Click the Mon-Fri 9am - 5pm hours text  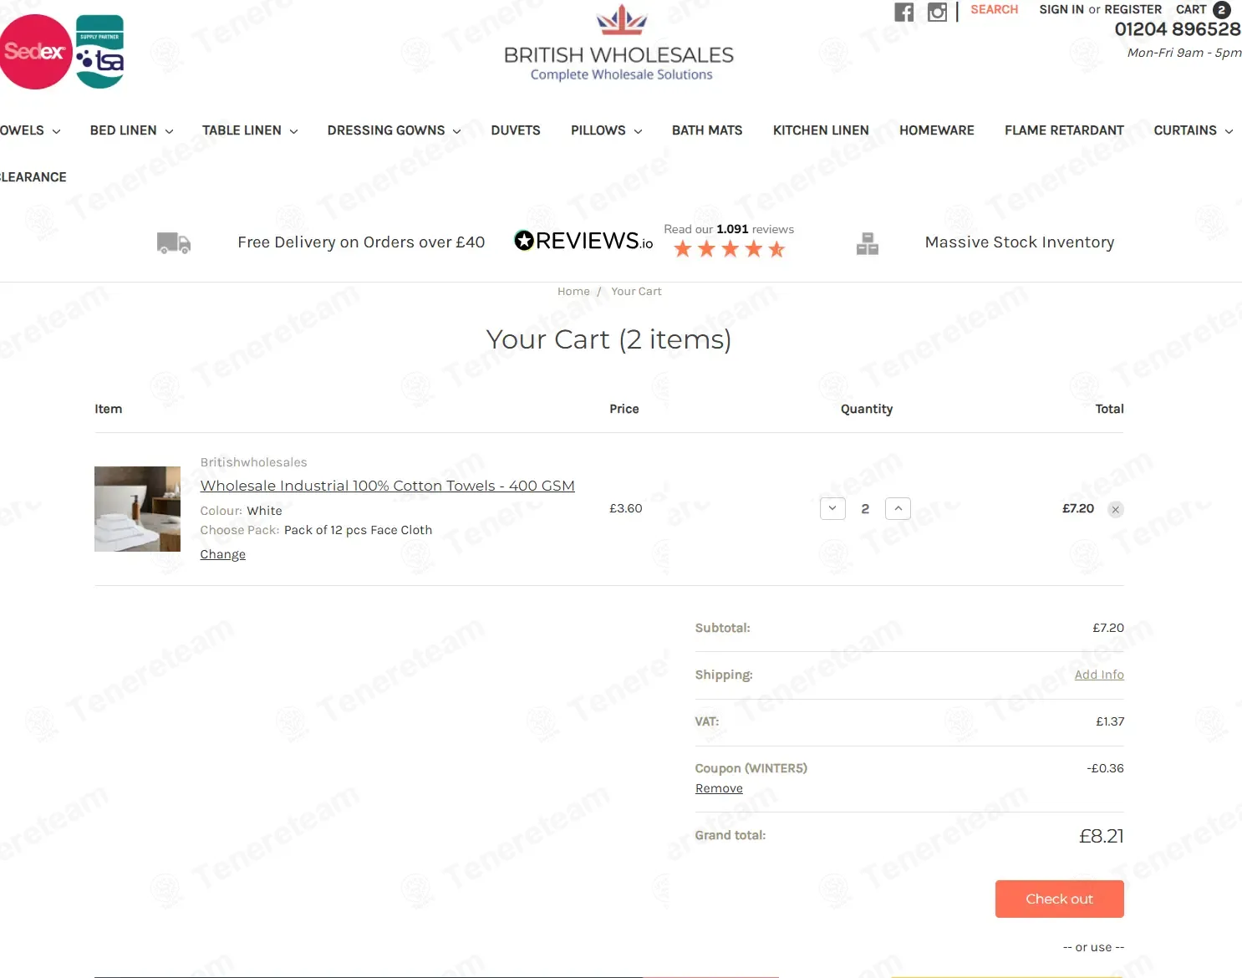click(1184, 53)
